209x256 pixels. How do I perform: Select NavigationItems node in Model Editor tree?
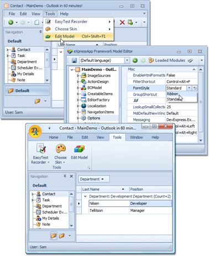point(101,112)
